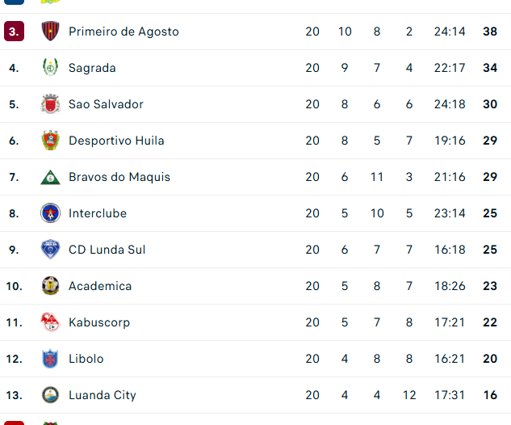The width and height of the screenshot is (511, 425).
Task: Open the Sao Salvador club crest
Action: click(x=51, y=104)
